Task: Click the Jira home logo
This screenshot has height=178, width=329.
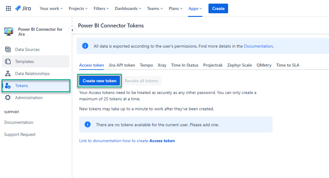Action: (23, 8)
